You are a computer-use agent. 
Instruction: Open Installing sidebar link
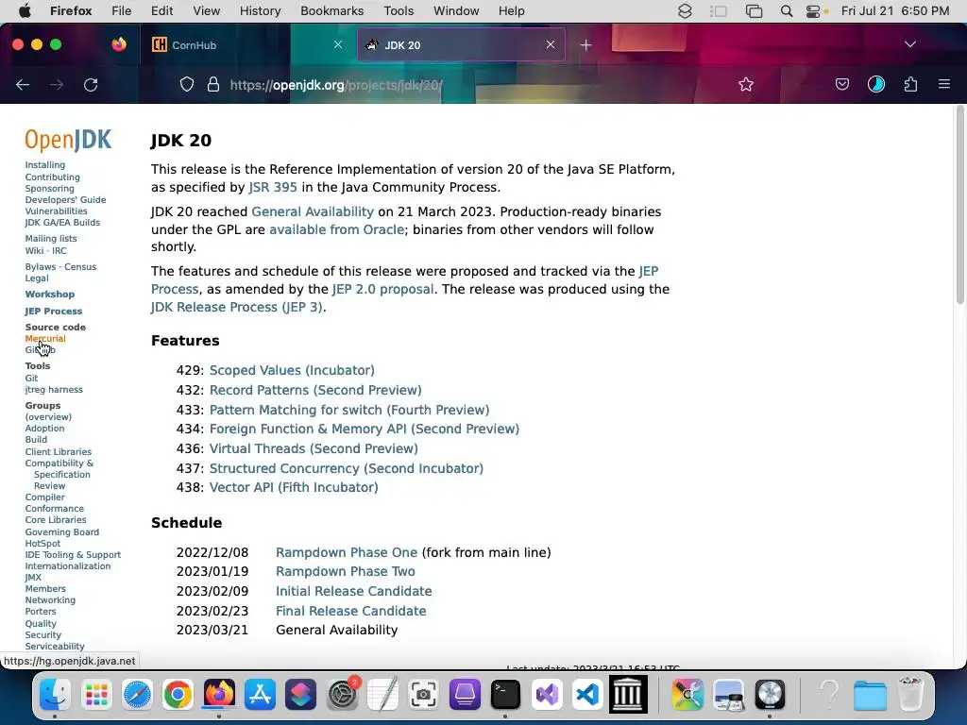pyautogui.click(x=45, y=164)
